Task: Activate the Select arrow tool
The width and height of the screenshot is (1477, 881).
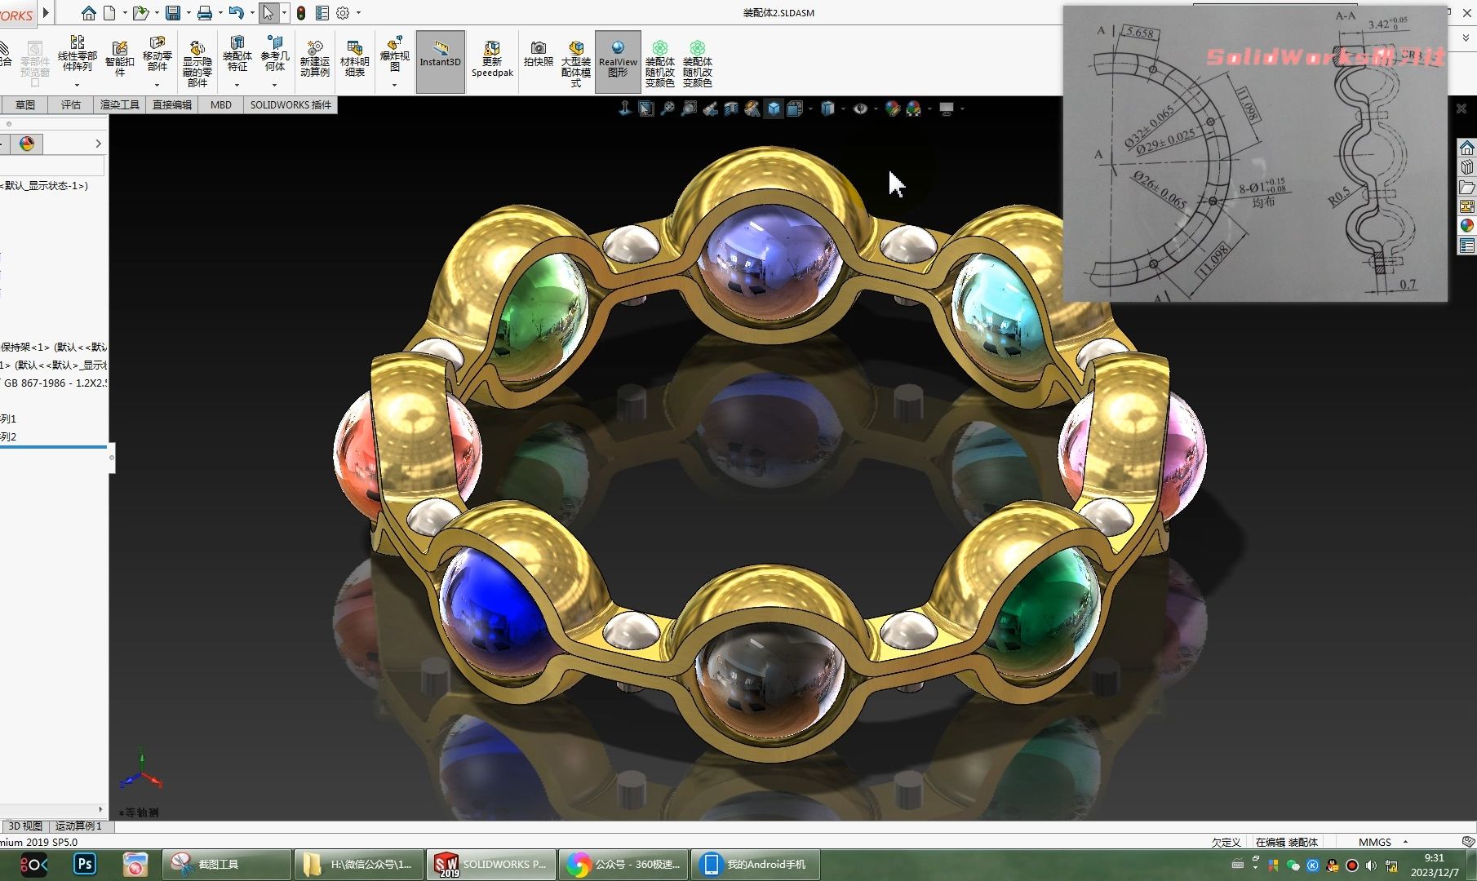Action: pos(268,13)
